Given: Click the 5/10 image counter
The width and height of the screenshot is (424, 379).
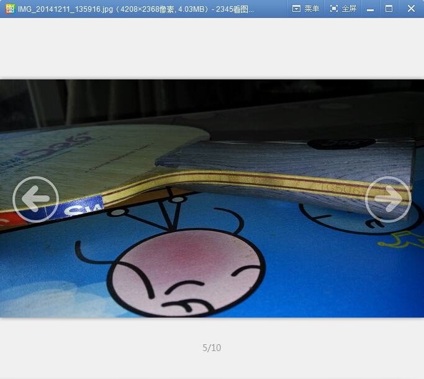Looking at the screenshot, I should (212, 348).
